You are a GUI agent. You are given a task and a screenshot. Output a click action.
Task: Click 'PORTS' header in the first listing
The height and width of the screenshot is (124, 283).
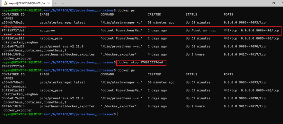tap(228, 14)
